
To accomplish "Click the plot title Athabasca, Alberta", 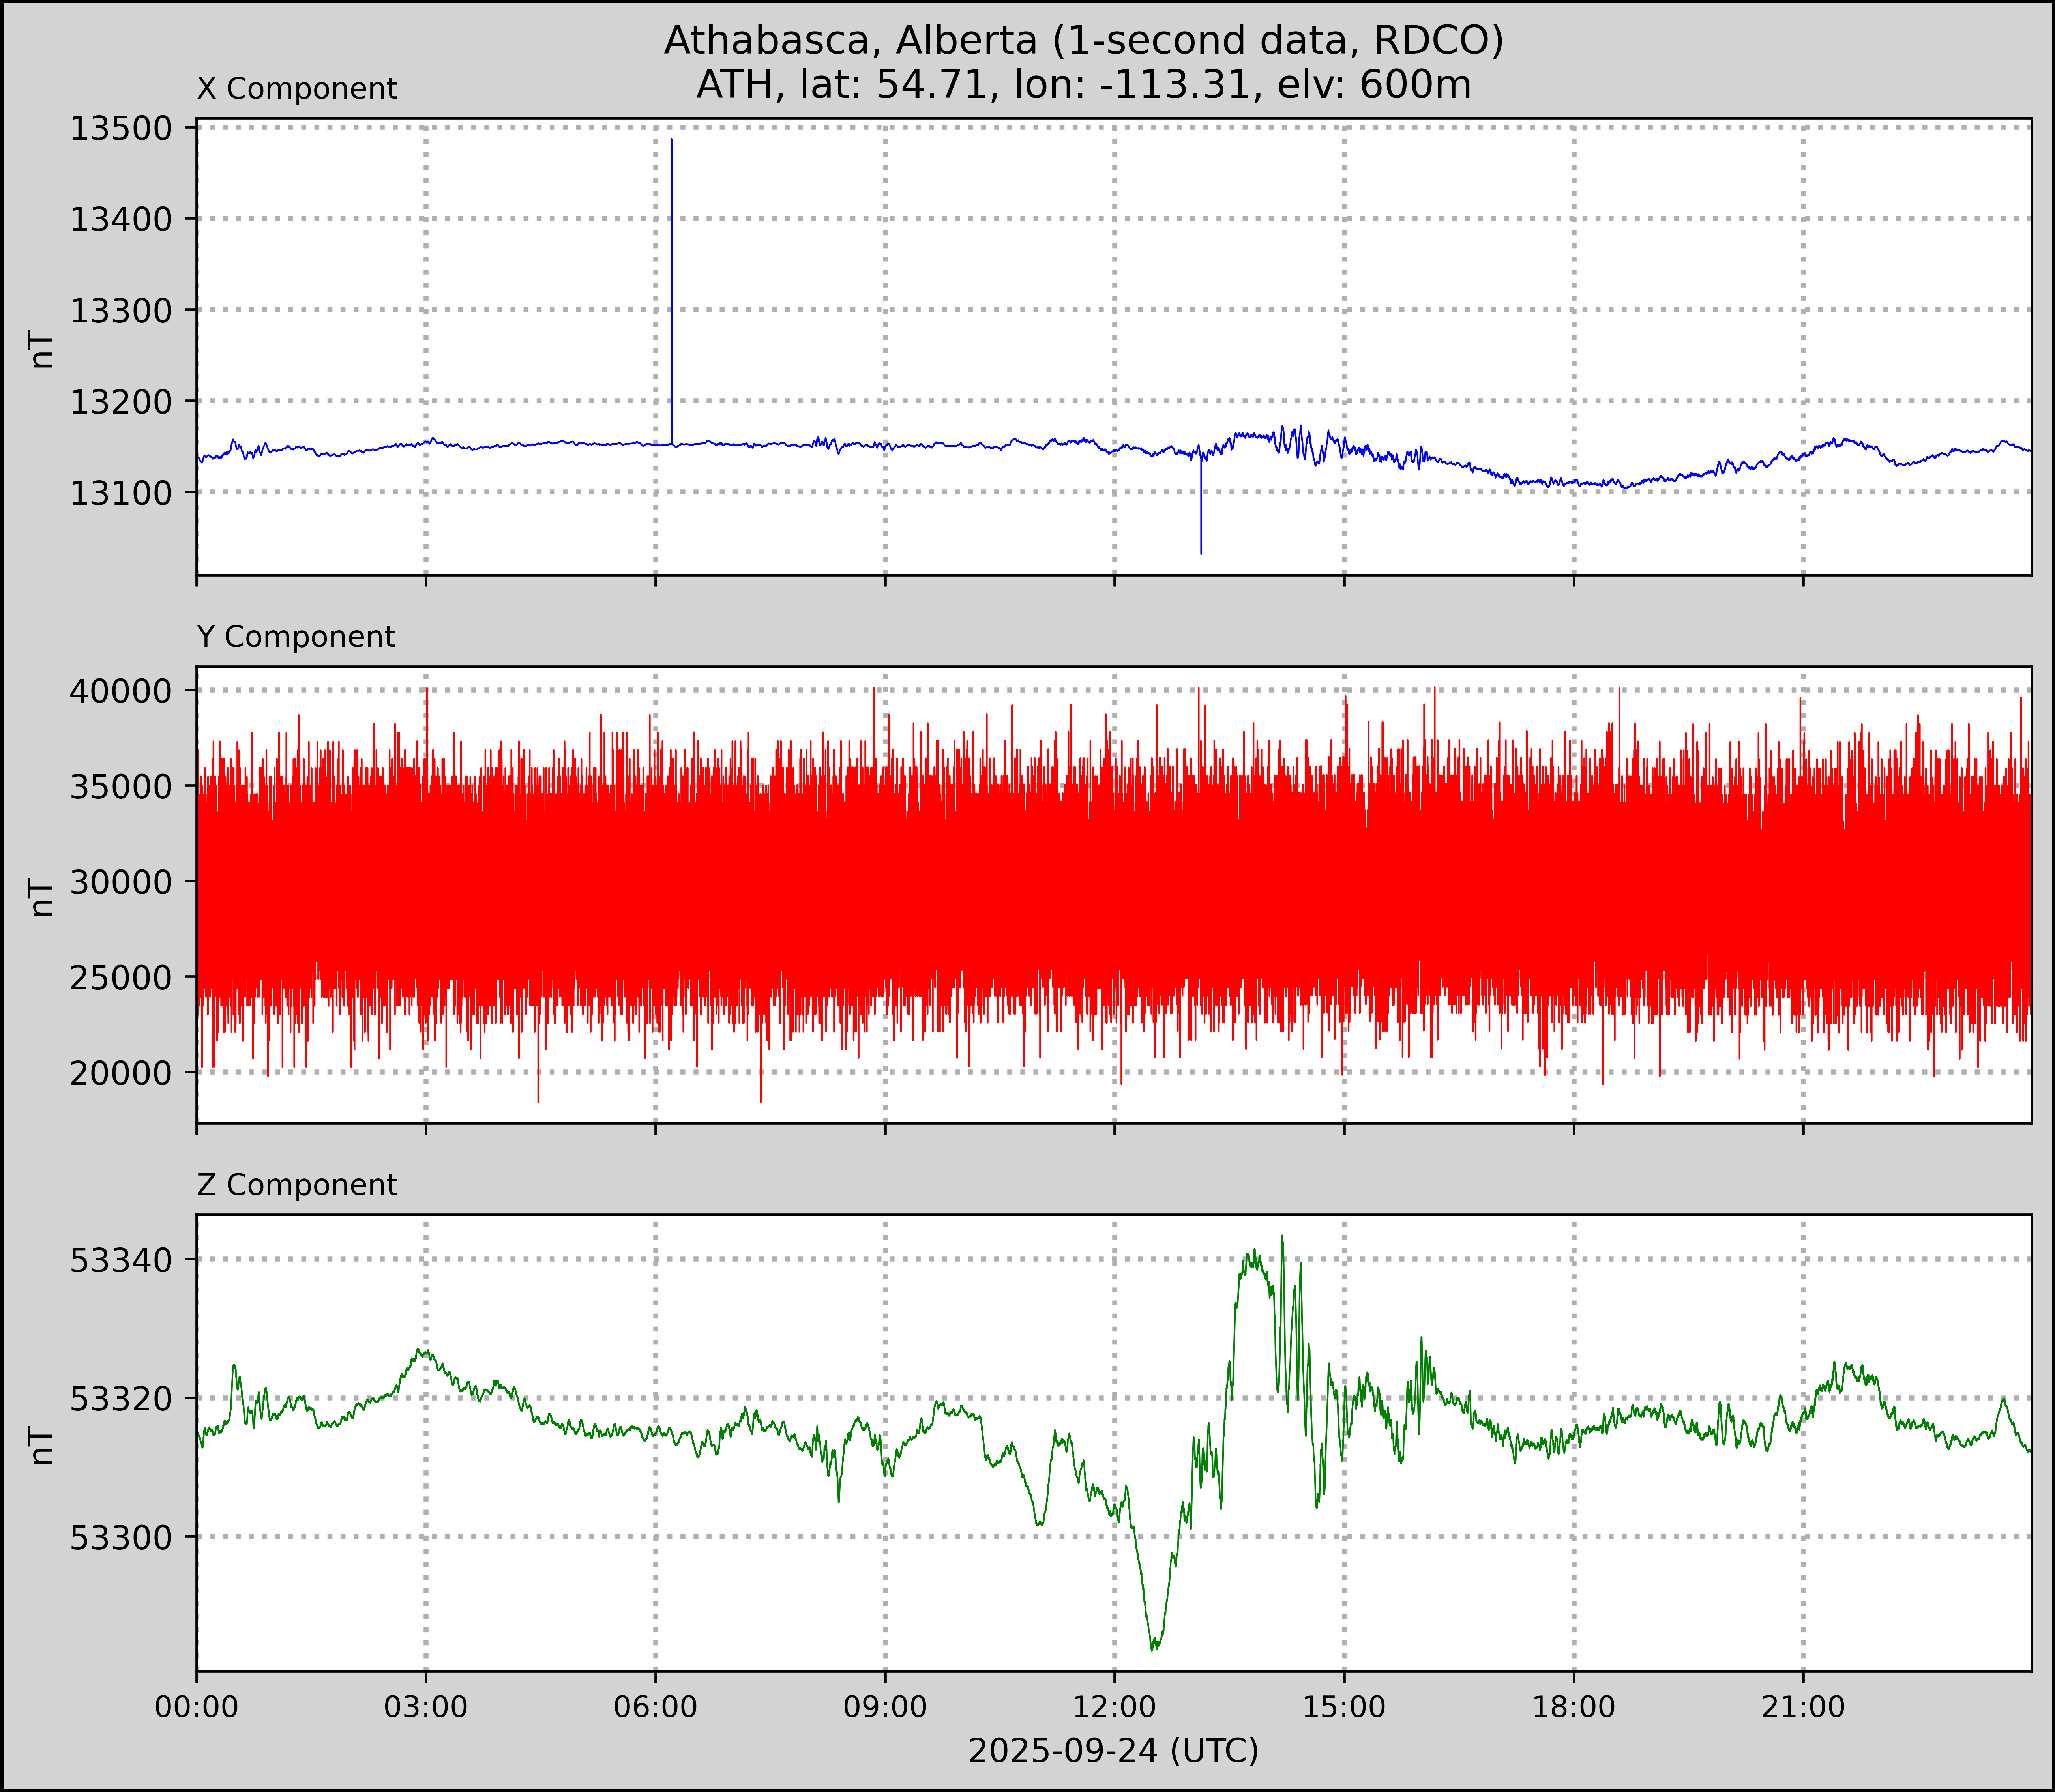I will point(1083,40).
